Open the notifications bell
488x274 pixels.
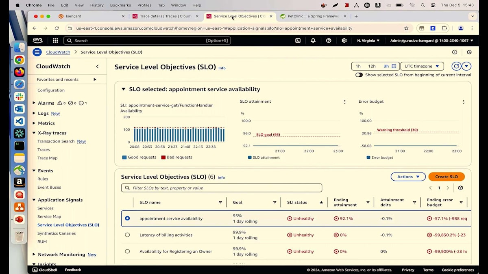pos(313,41)
